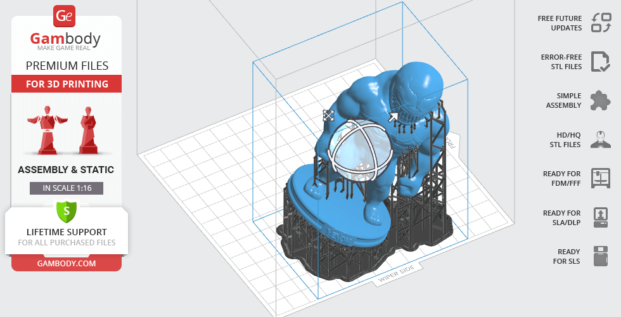Click the scale handle with four arrows
Image resolution: width=621 pixels, height=317 pixels.
point(328,115)
